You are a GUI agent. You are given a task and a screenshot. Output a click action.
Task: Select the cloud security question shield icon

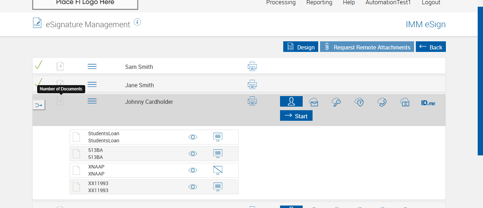359,102
